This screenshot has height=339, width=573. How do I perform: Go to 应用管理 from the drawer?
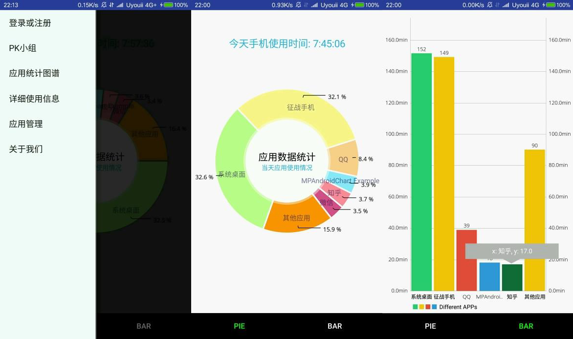click(x=26, y=124)
